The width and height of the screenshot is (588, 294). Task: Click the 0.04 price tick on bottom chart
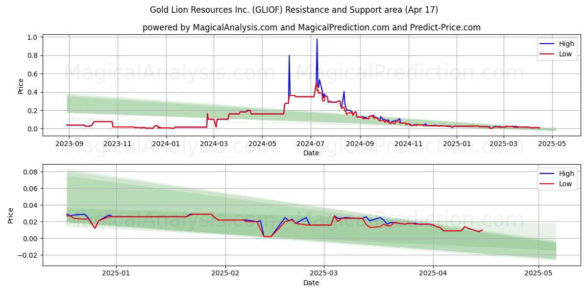click(x=30, y=205)
